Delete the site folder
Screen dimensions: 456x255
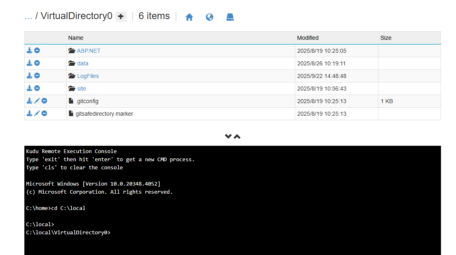(37, 88)
